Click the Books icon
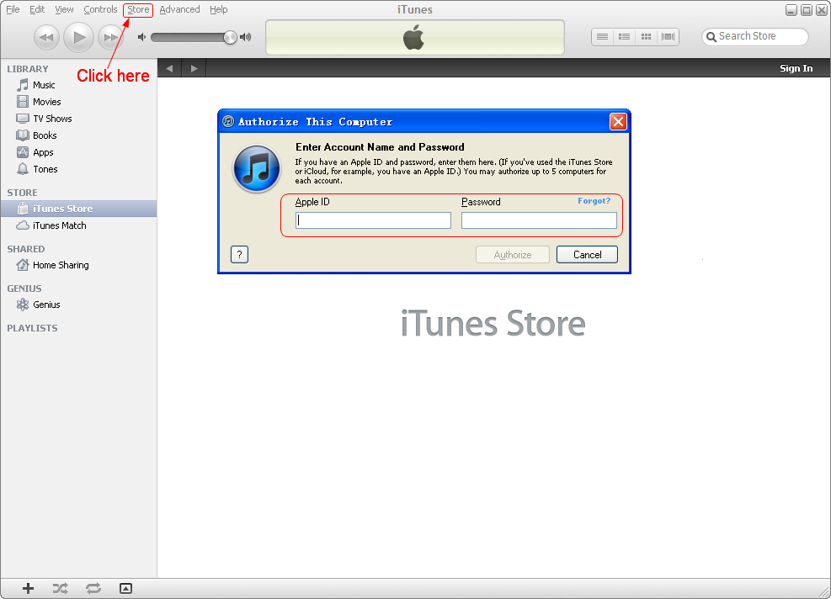The width and height of the screenshot is (831, 599). (x=23, y=135)
